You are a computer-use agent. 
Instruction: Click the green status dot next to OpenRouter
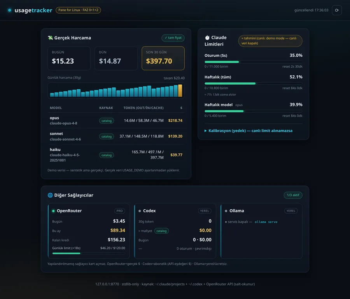(x=53, y=211)
